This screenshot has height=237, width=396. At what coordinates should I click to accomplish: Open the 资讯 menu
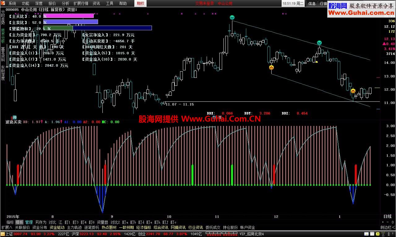(x=97, y=3)
